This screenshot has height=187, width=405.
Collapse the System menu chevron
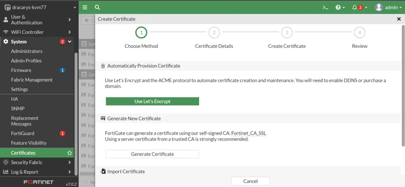coord(69,41)
